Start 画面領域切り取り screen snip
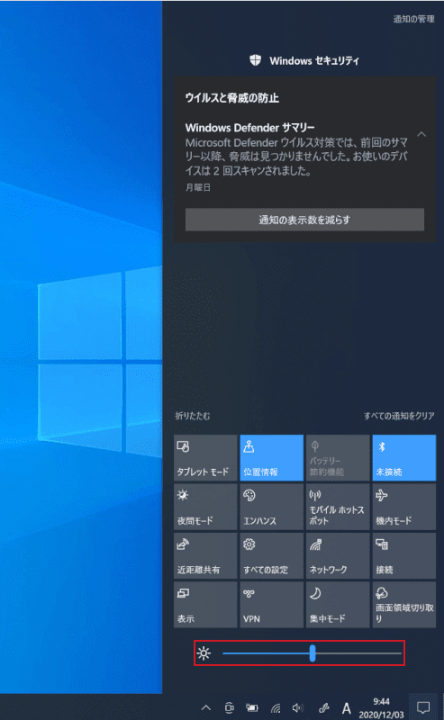 click(404, 605)
